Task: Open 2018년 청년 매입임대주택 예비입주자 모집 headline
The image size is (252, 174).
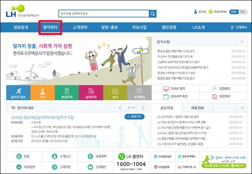Action: point(42,117)
